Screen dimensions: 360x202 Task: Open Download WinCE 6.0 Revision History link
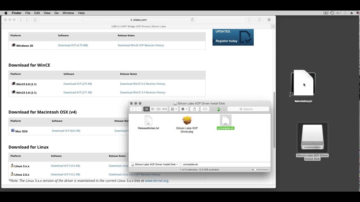click(x=143, y=84)
